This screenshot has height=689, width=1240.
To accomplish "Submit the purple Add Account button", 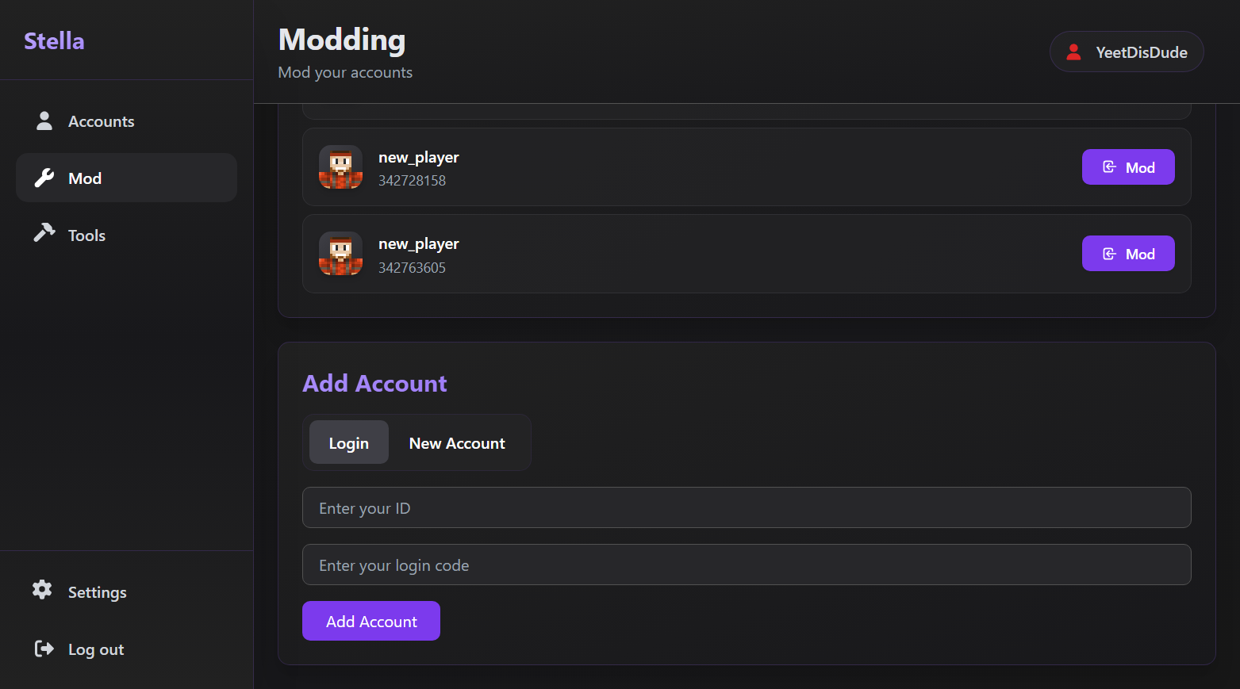I will click(370, 621).
